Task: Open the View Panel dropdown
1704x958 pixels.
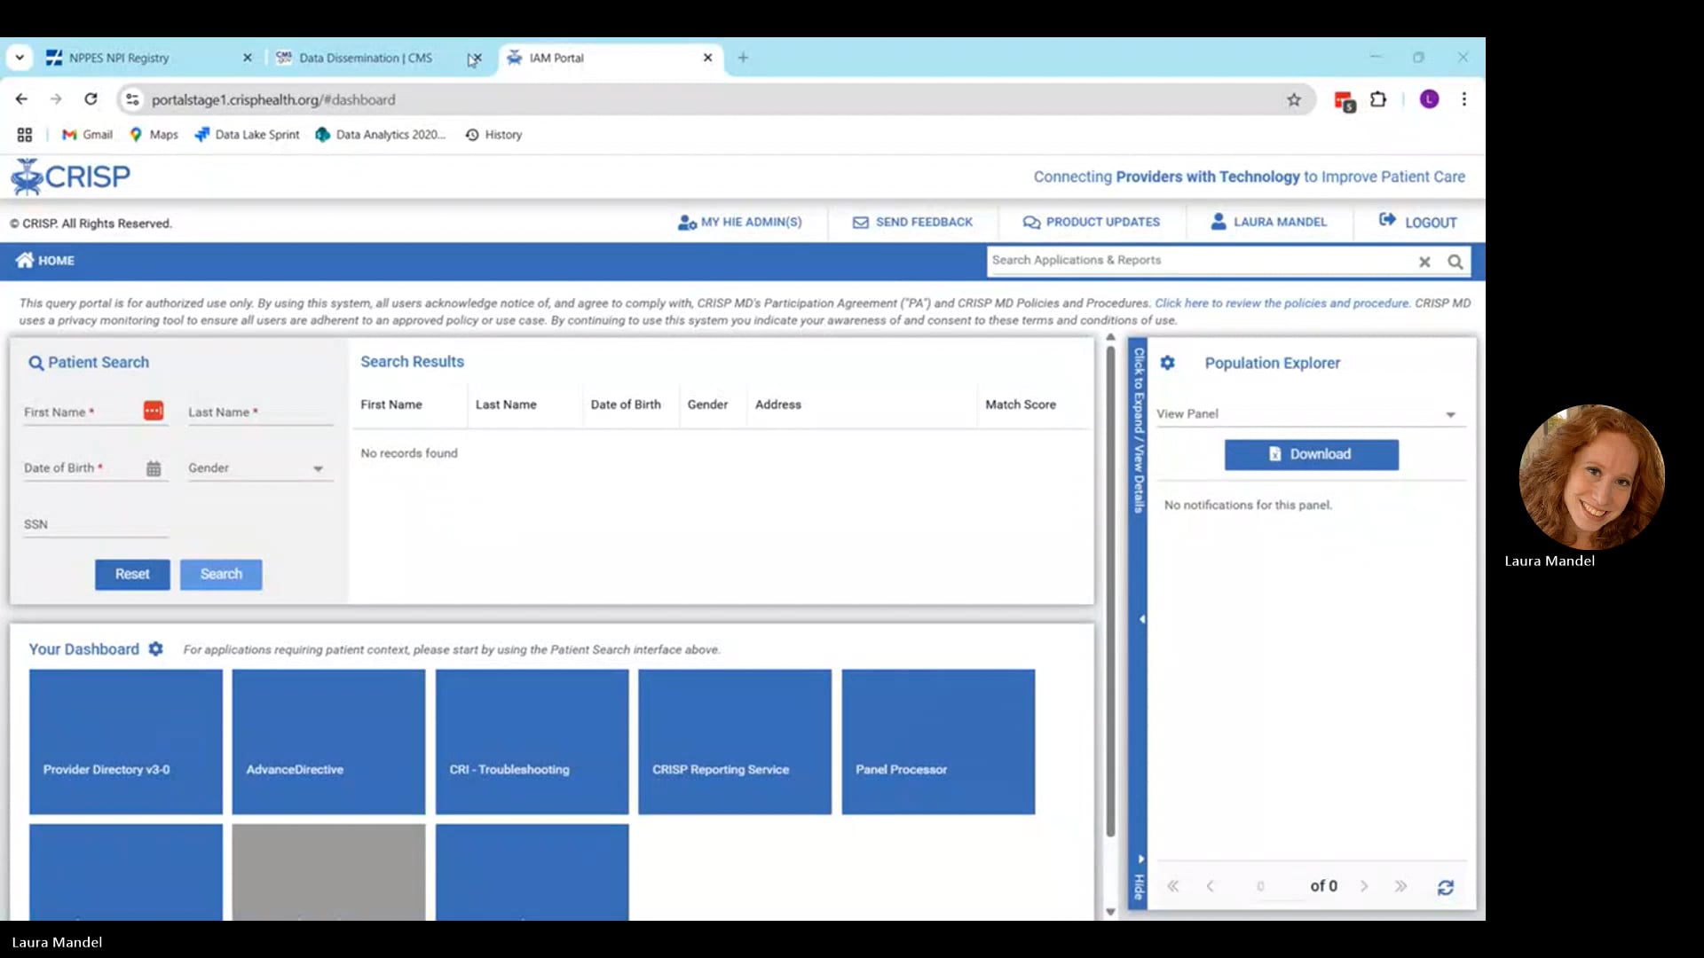Action: point(1450,413)
